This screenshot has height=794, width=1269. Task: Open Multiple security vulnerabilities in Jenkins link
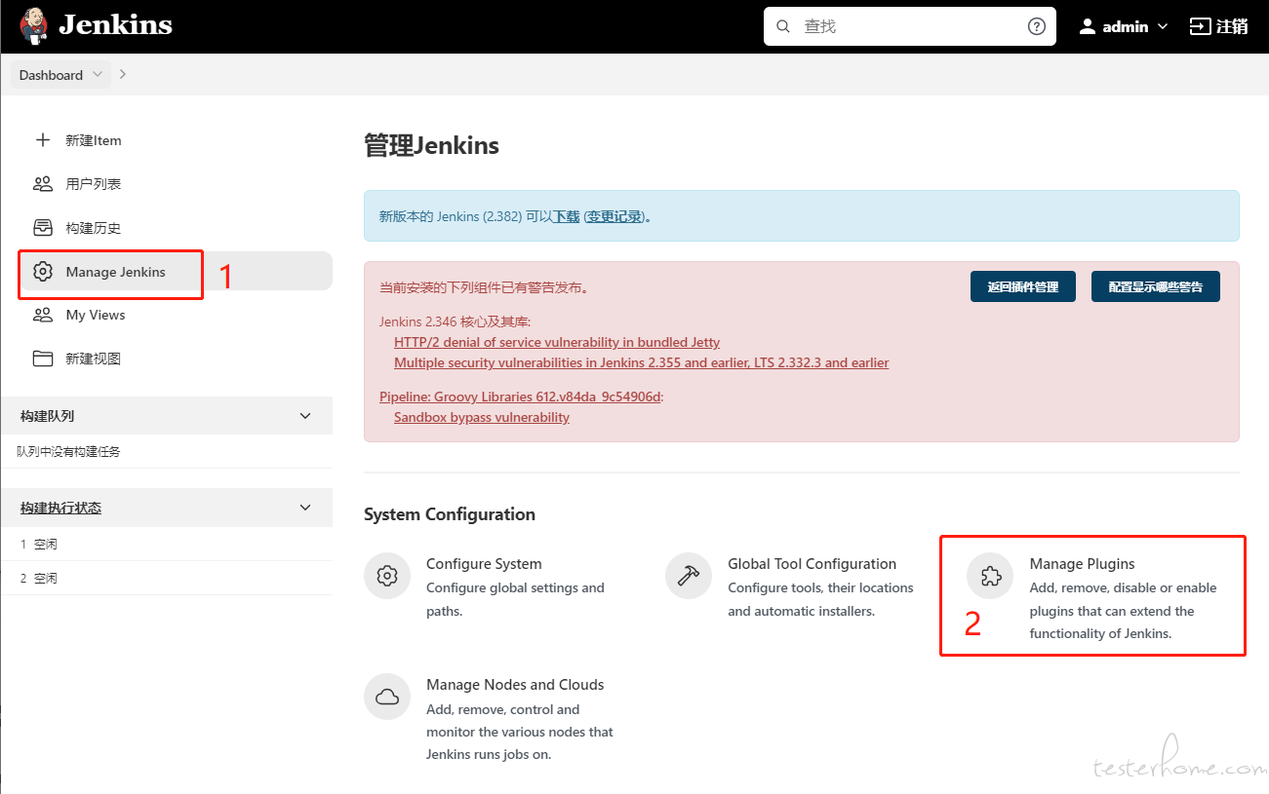[642, 362]
